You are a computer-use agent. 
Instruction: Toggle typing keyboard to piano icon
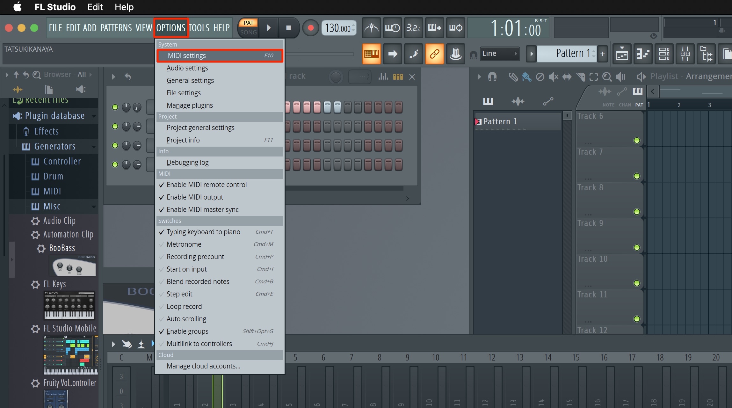pos(372,54)
